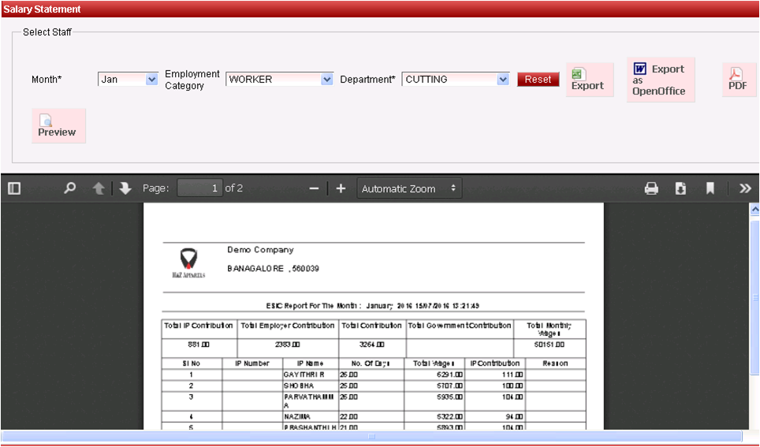760x447 pixels.
Task: Click the bookmark current view icon
Action: (x=710, y=188)
